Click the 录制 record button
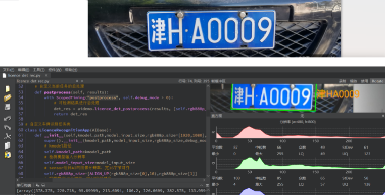Viewport: 385px width, 196px height. [343, 81]
